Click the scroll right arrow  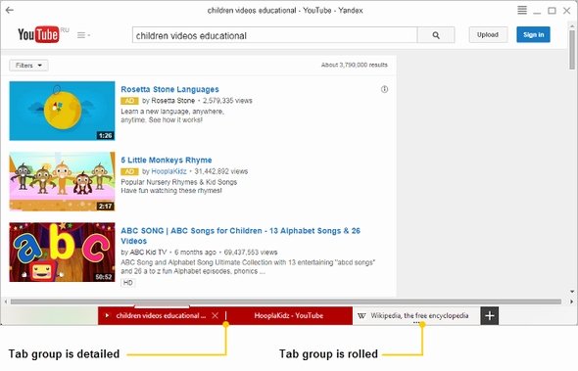(572, 301)
